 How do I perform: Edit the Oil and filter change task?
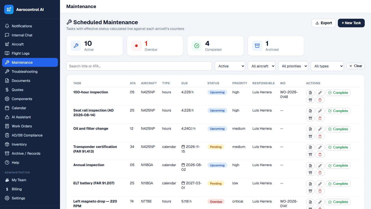(x=320, y=129)
